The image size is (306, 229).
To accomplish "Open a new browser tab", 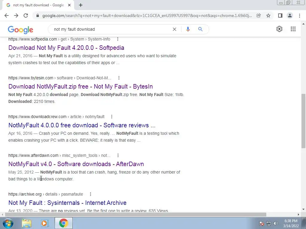I will click(x=81, y=5).
